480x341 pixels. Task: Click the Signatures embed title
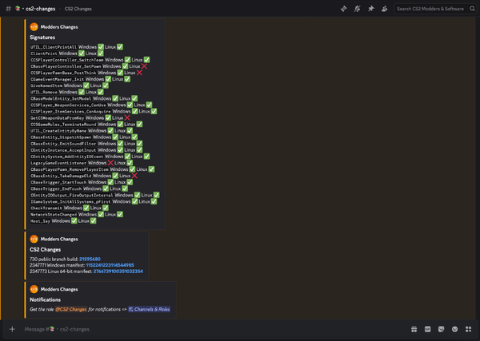point(42,38)
